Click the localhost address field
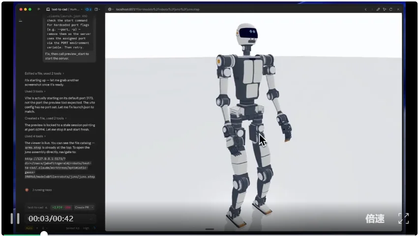418x236 pixels. pos(157,9)
